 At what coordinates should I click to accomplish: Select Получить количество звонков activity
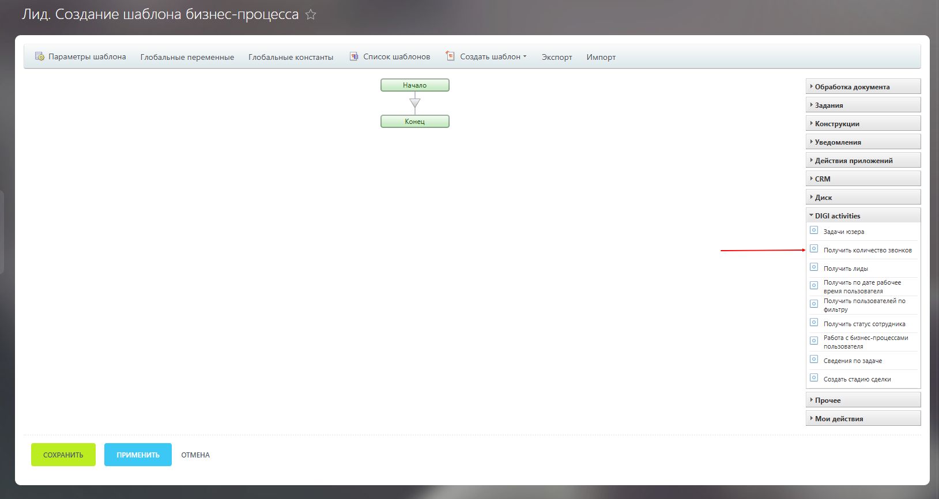coord(868,250)
